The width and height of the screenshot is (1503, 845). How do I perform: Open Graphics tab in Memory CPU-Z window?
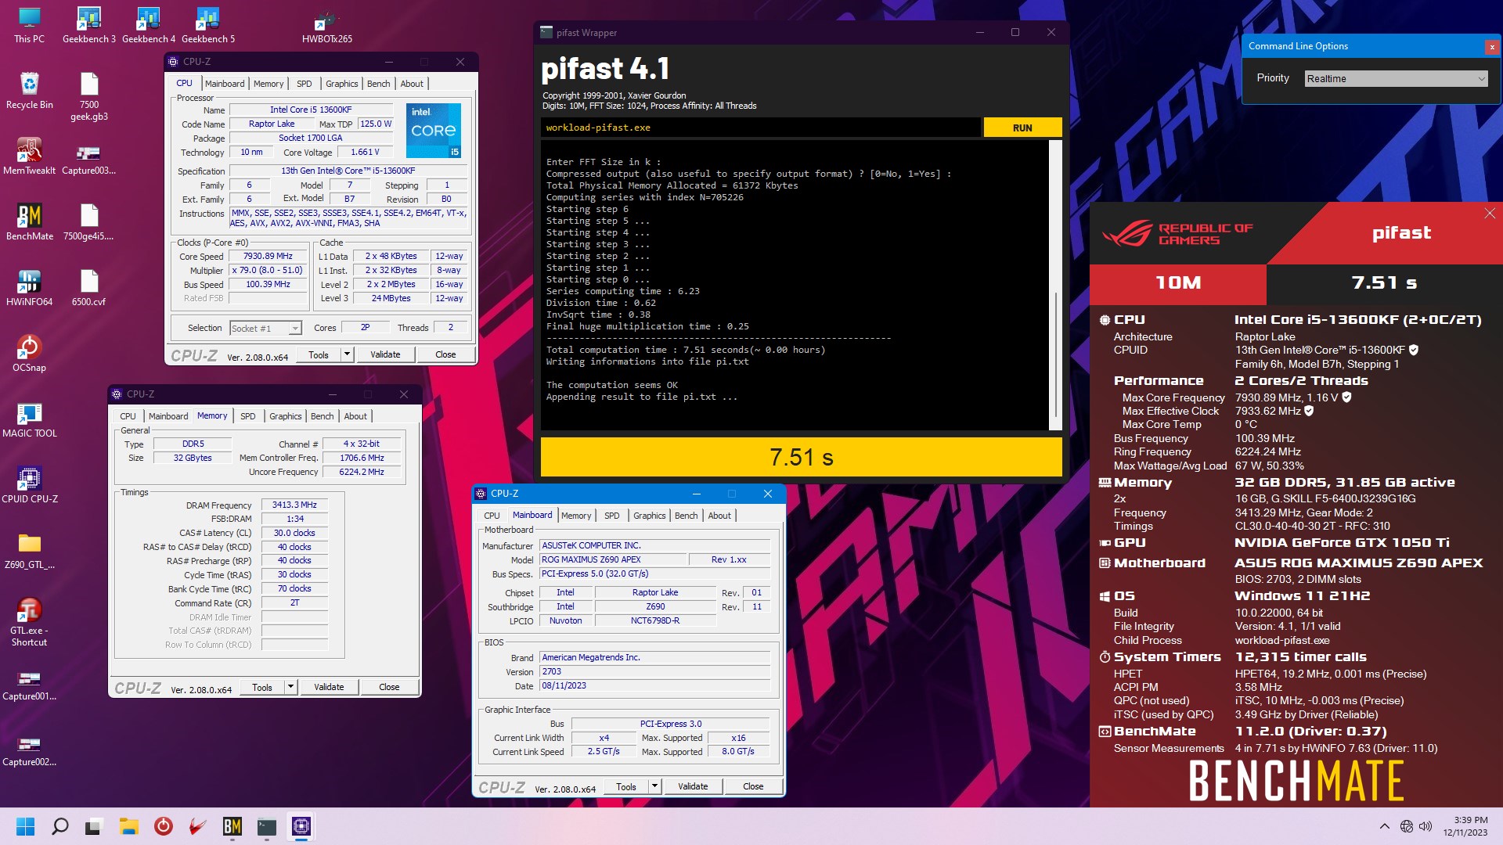(285, 416)
